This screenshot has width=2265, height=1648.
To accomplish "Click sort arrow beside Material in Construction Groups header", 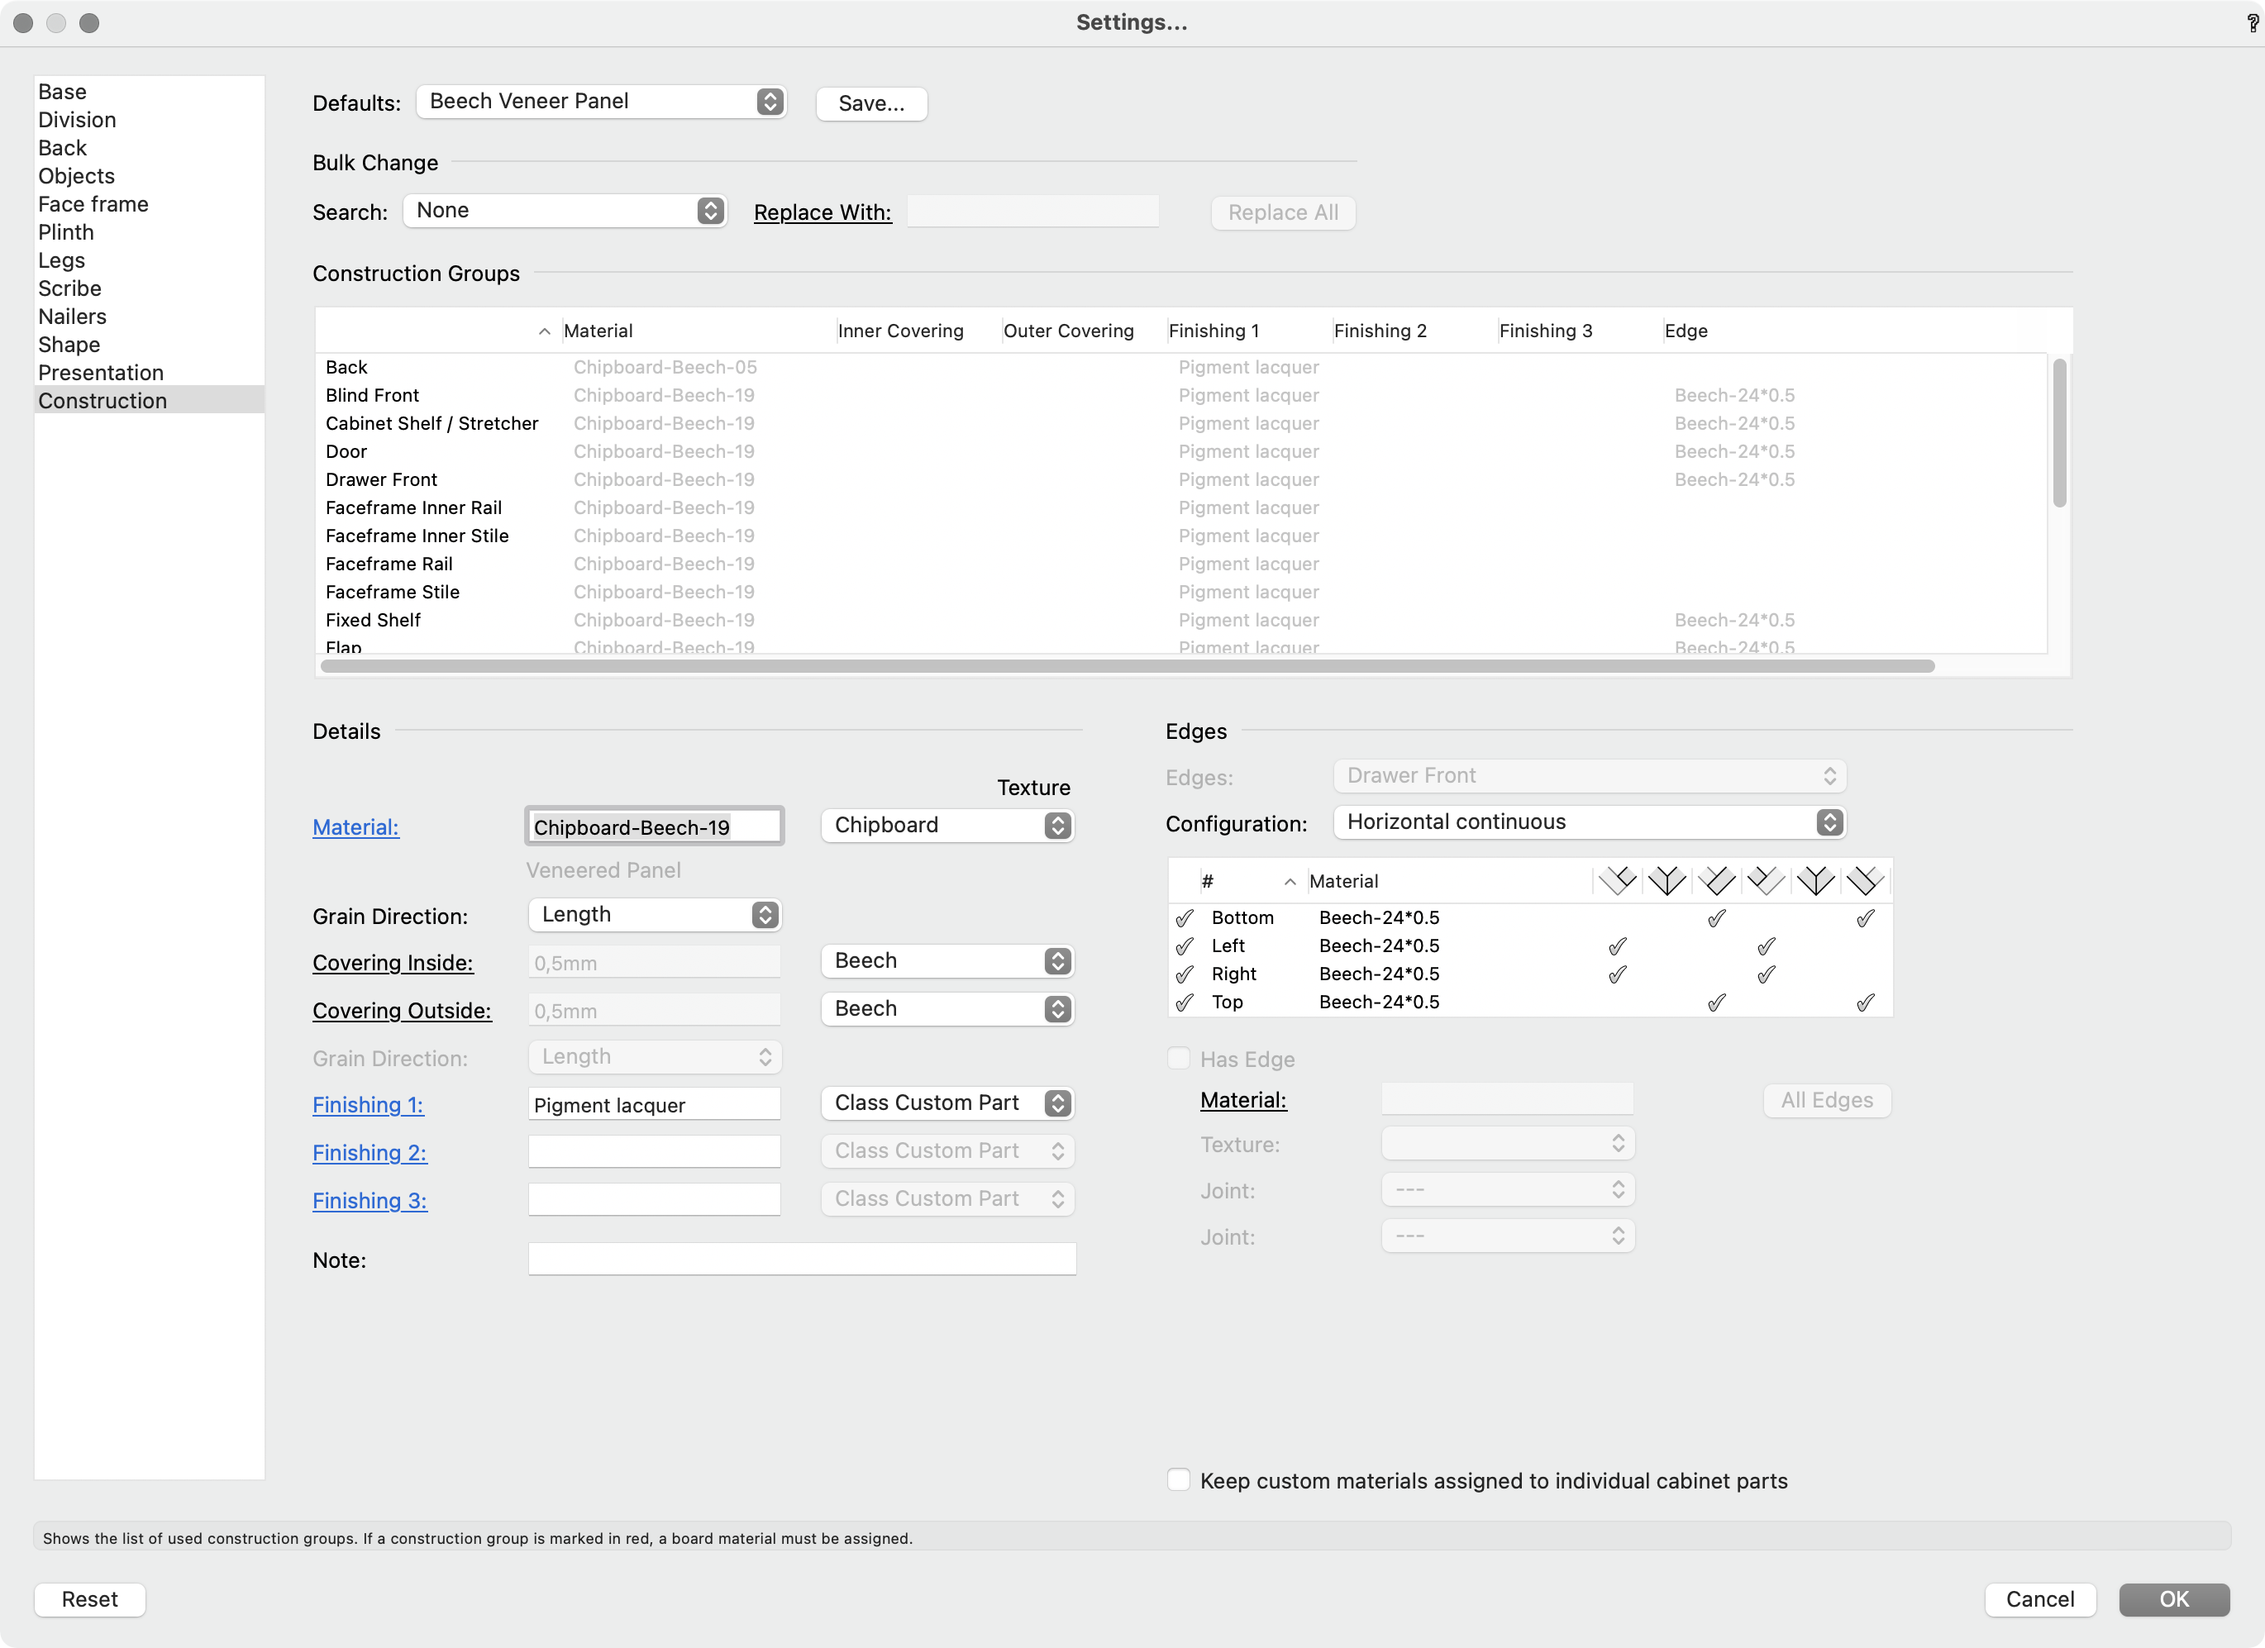I will point(544,331).
